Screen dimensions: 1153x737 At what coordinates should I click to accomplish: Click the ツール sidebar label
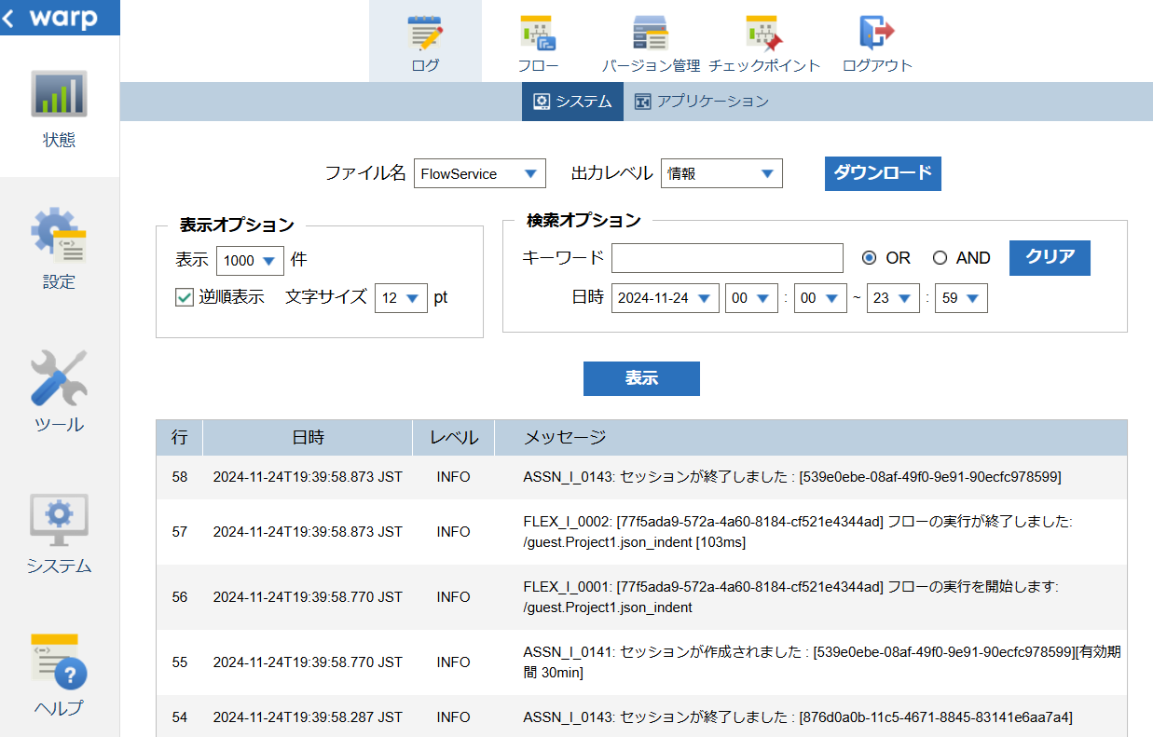[59, 425]
